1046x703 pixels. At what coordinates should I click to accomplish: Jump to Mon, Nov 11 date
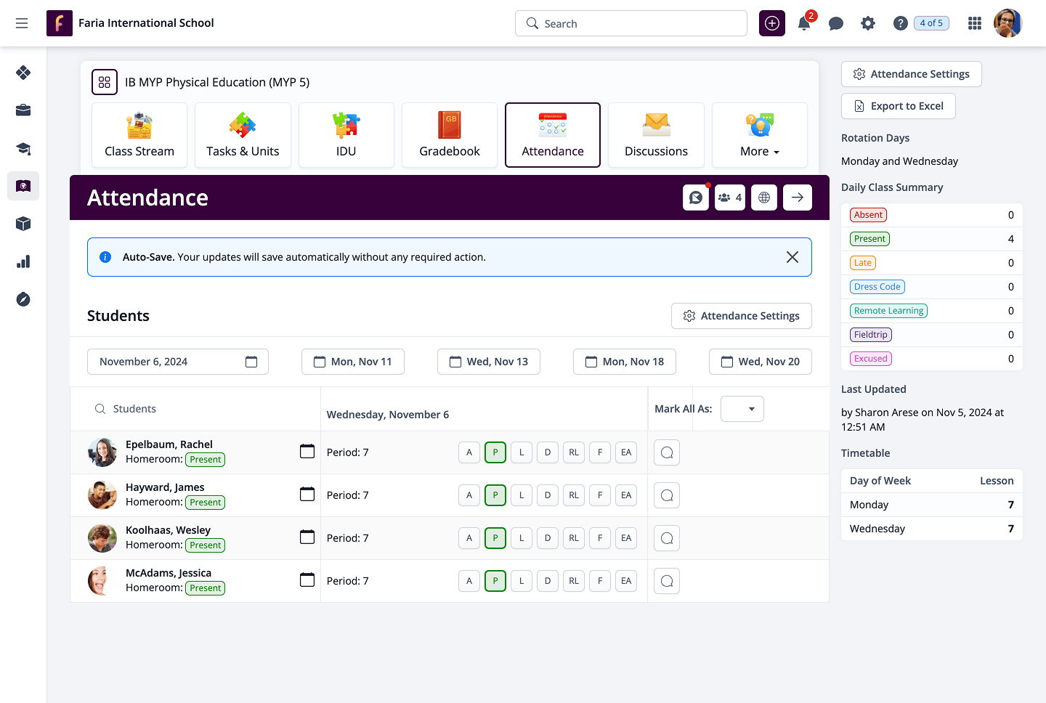coord(353,362)
